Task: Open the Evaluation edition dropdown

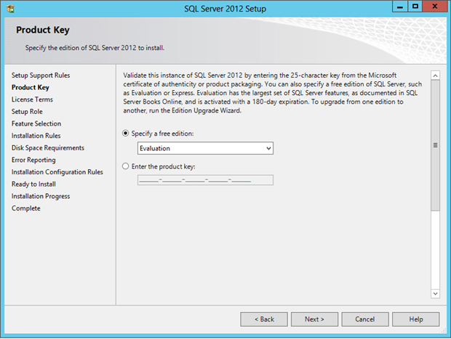Action: (205, 148)
